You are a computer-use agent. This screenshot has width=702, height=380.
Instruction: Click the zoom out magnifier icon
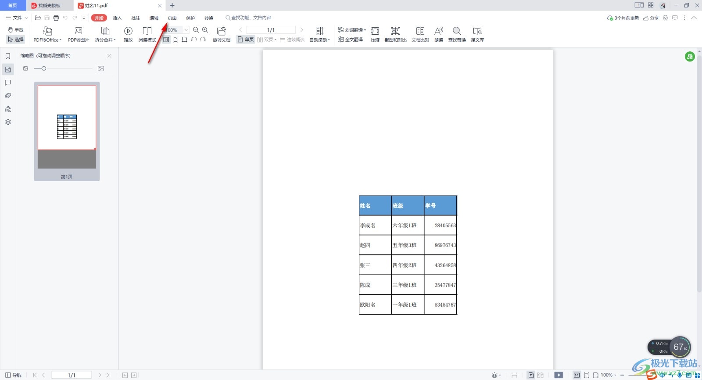tap(196, 30)
